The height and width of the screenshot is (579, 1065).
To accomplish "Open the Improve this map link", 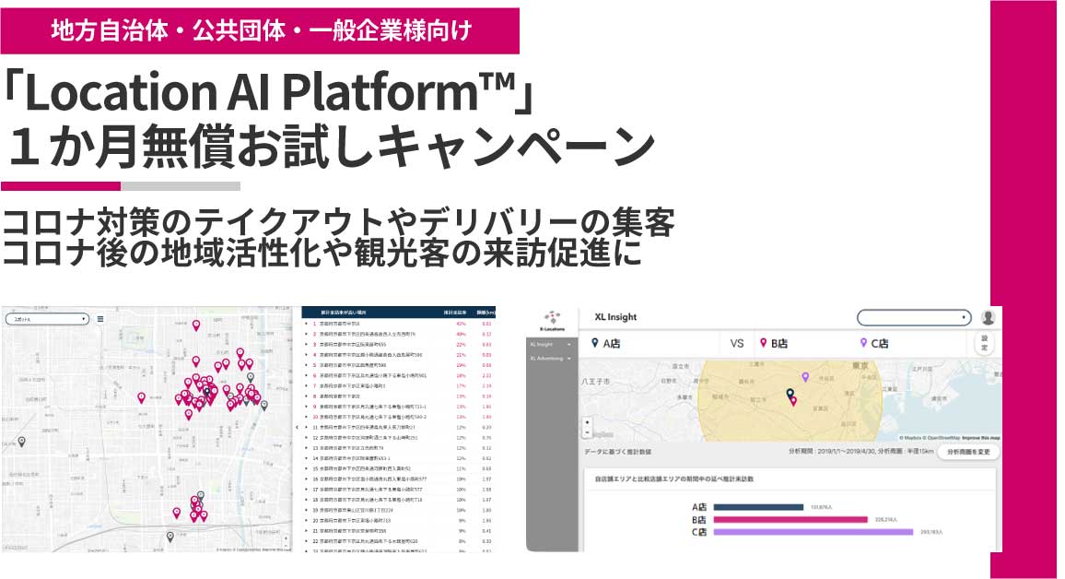I will pos(980,437).
